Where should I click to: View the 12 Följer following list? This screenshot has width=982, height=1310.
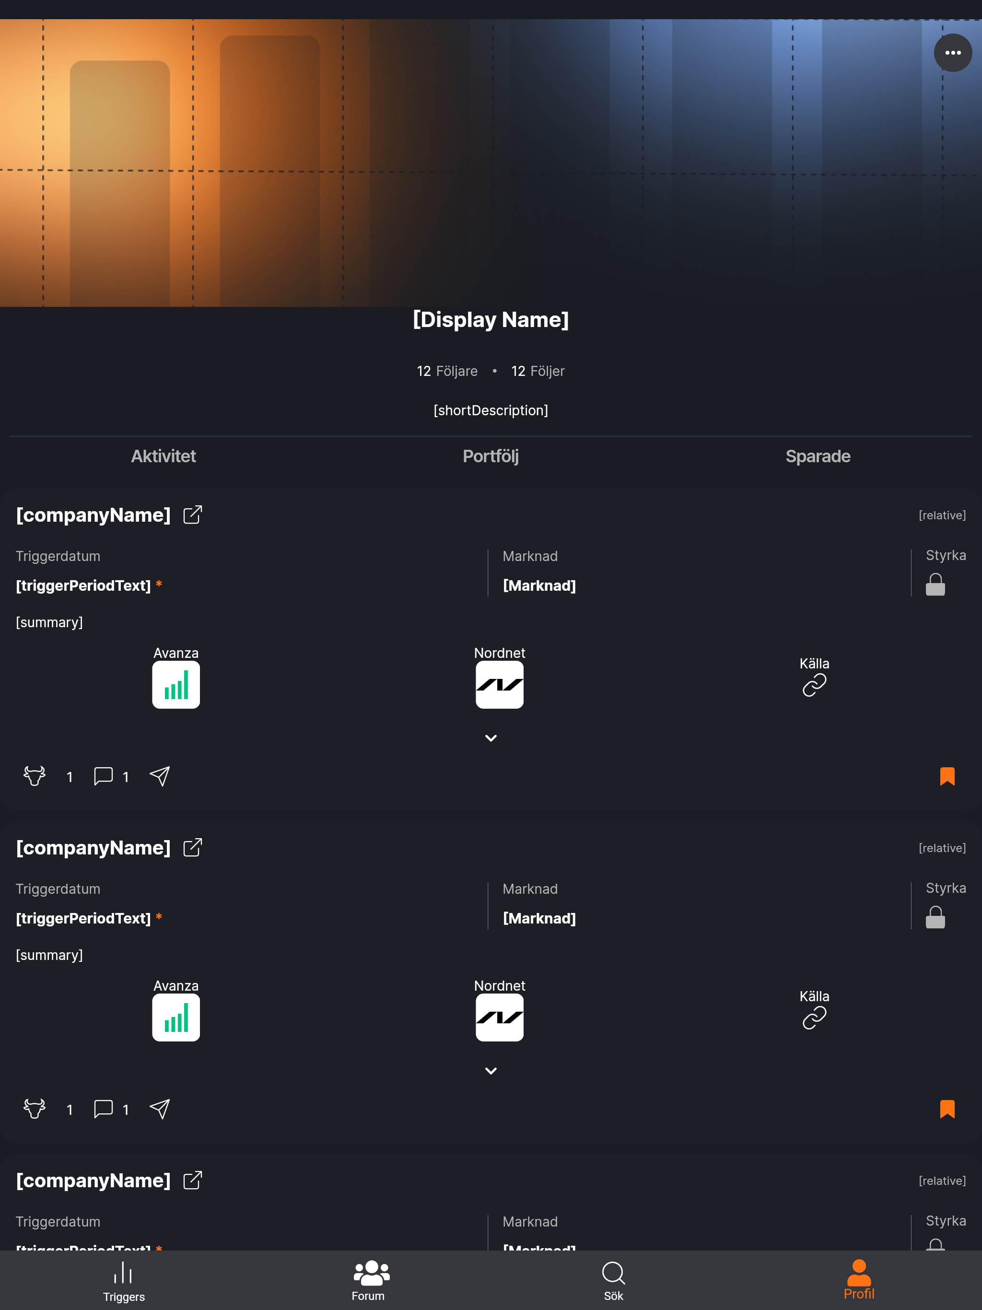click(538, 371)
